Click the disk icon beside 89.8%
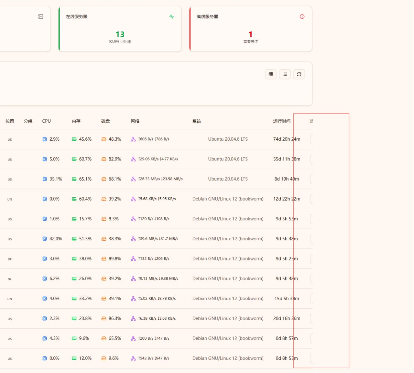 click(104, 259)
